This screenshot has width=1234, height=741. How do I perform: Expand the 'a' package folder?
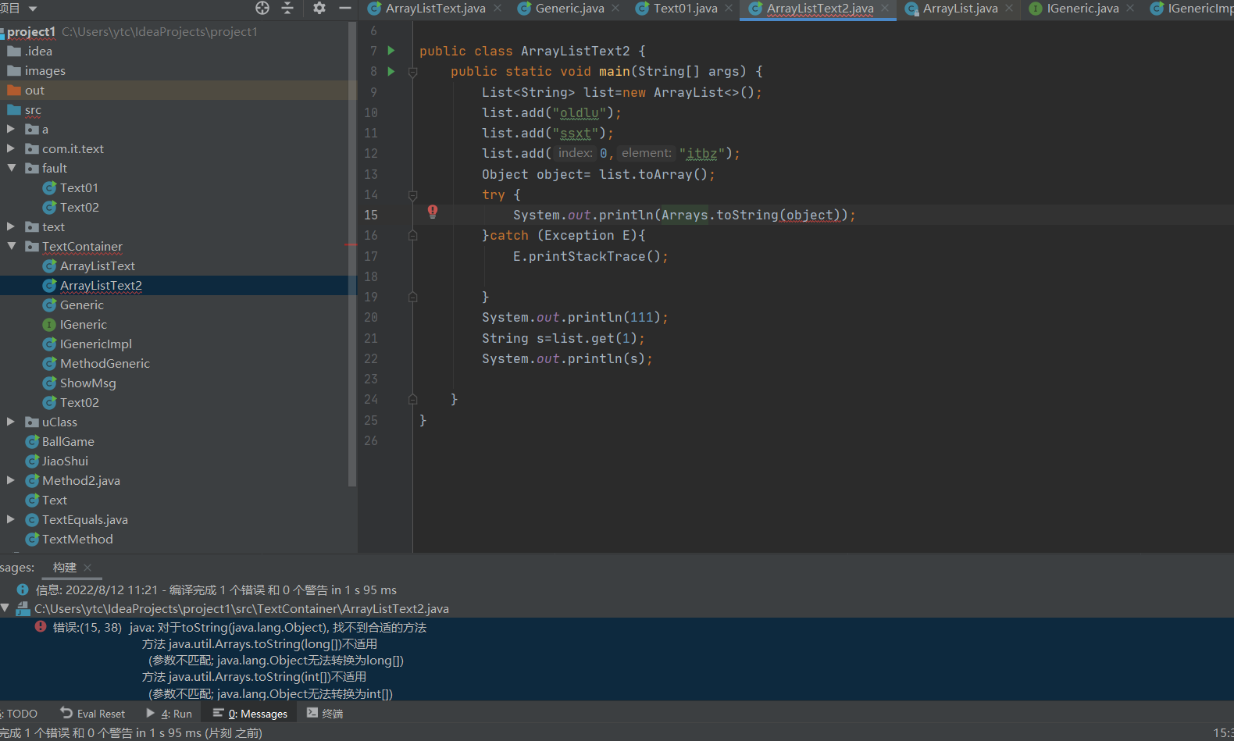pyautogui.click(x=11, y=129)
